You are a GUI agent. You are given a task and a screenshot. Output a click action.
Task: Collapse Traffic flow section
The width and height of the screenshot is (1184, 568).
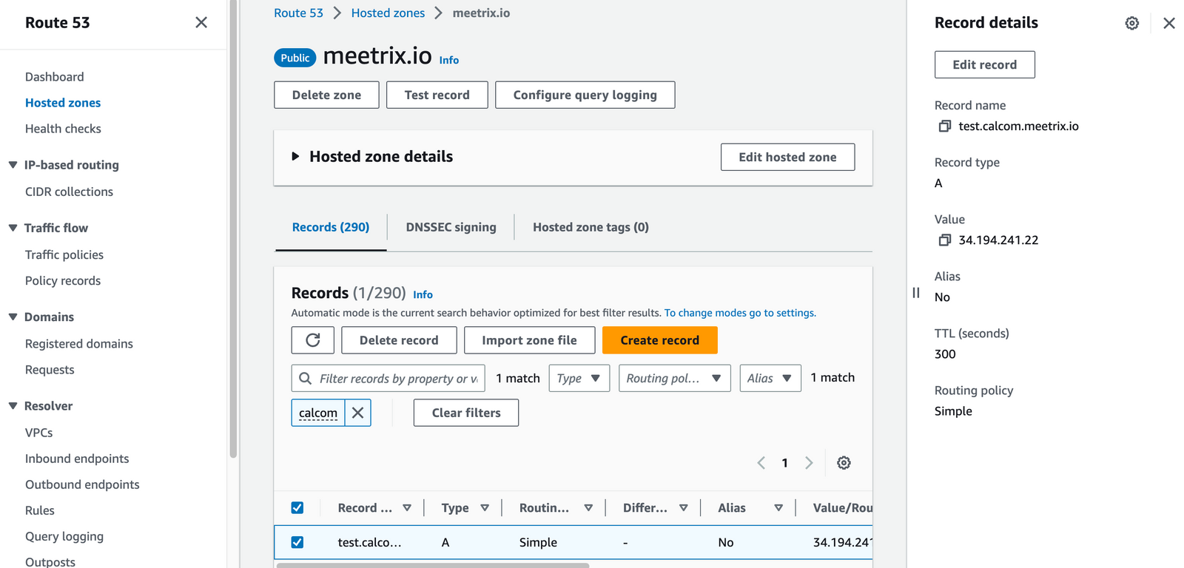click(13, 228)
